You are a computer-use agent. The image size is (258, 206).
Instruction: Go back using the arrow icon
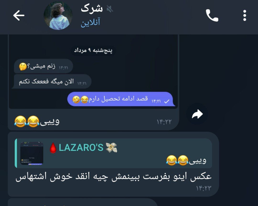19,15
